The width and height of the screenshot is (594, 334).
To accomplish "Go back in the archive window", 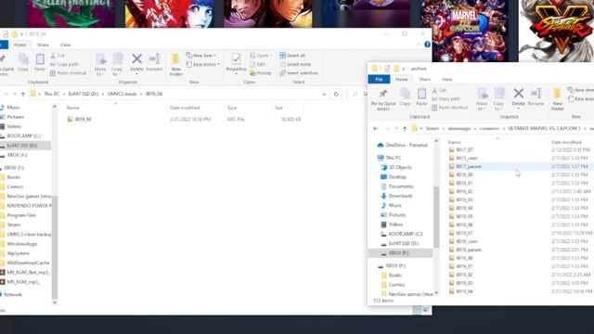I will 375,129.
